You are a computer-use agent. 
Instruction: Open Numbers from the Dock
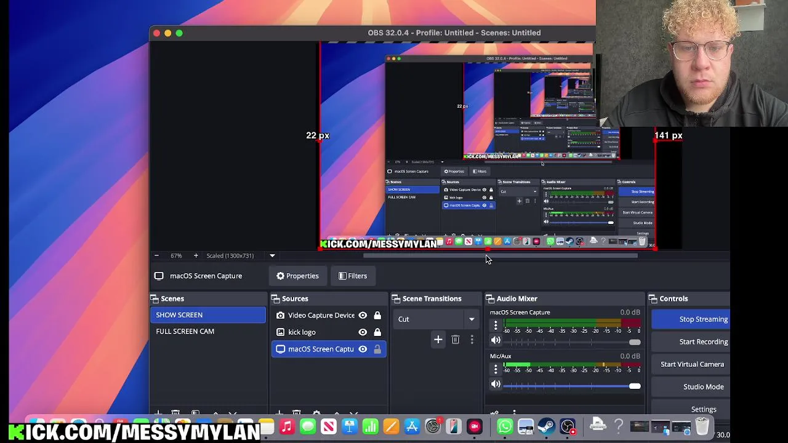click(x=371, y=426)
